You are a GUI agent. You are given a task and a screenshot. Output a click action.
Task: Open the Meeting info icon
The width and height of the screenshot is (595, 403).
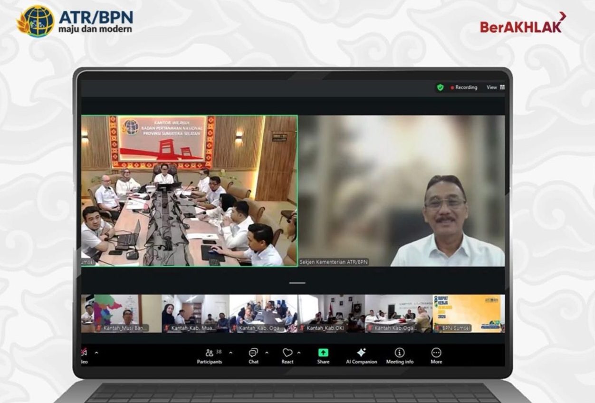(x=400, y=353)
